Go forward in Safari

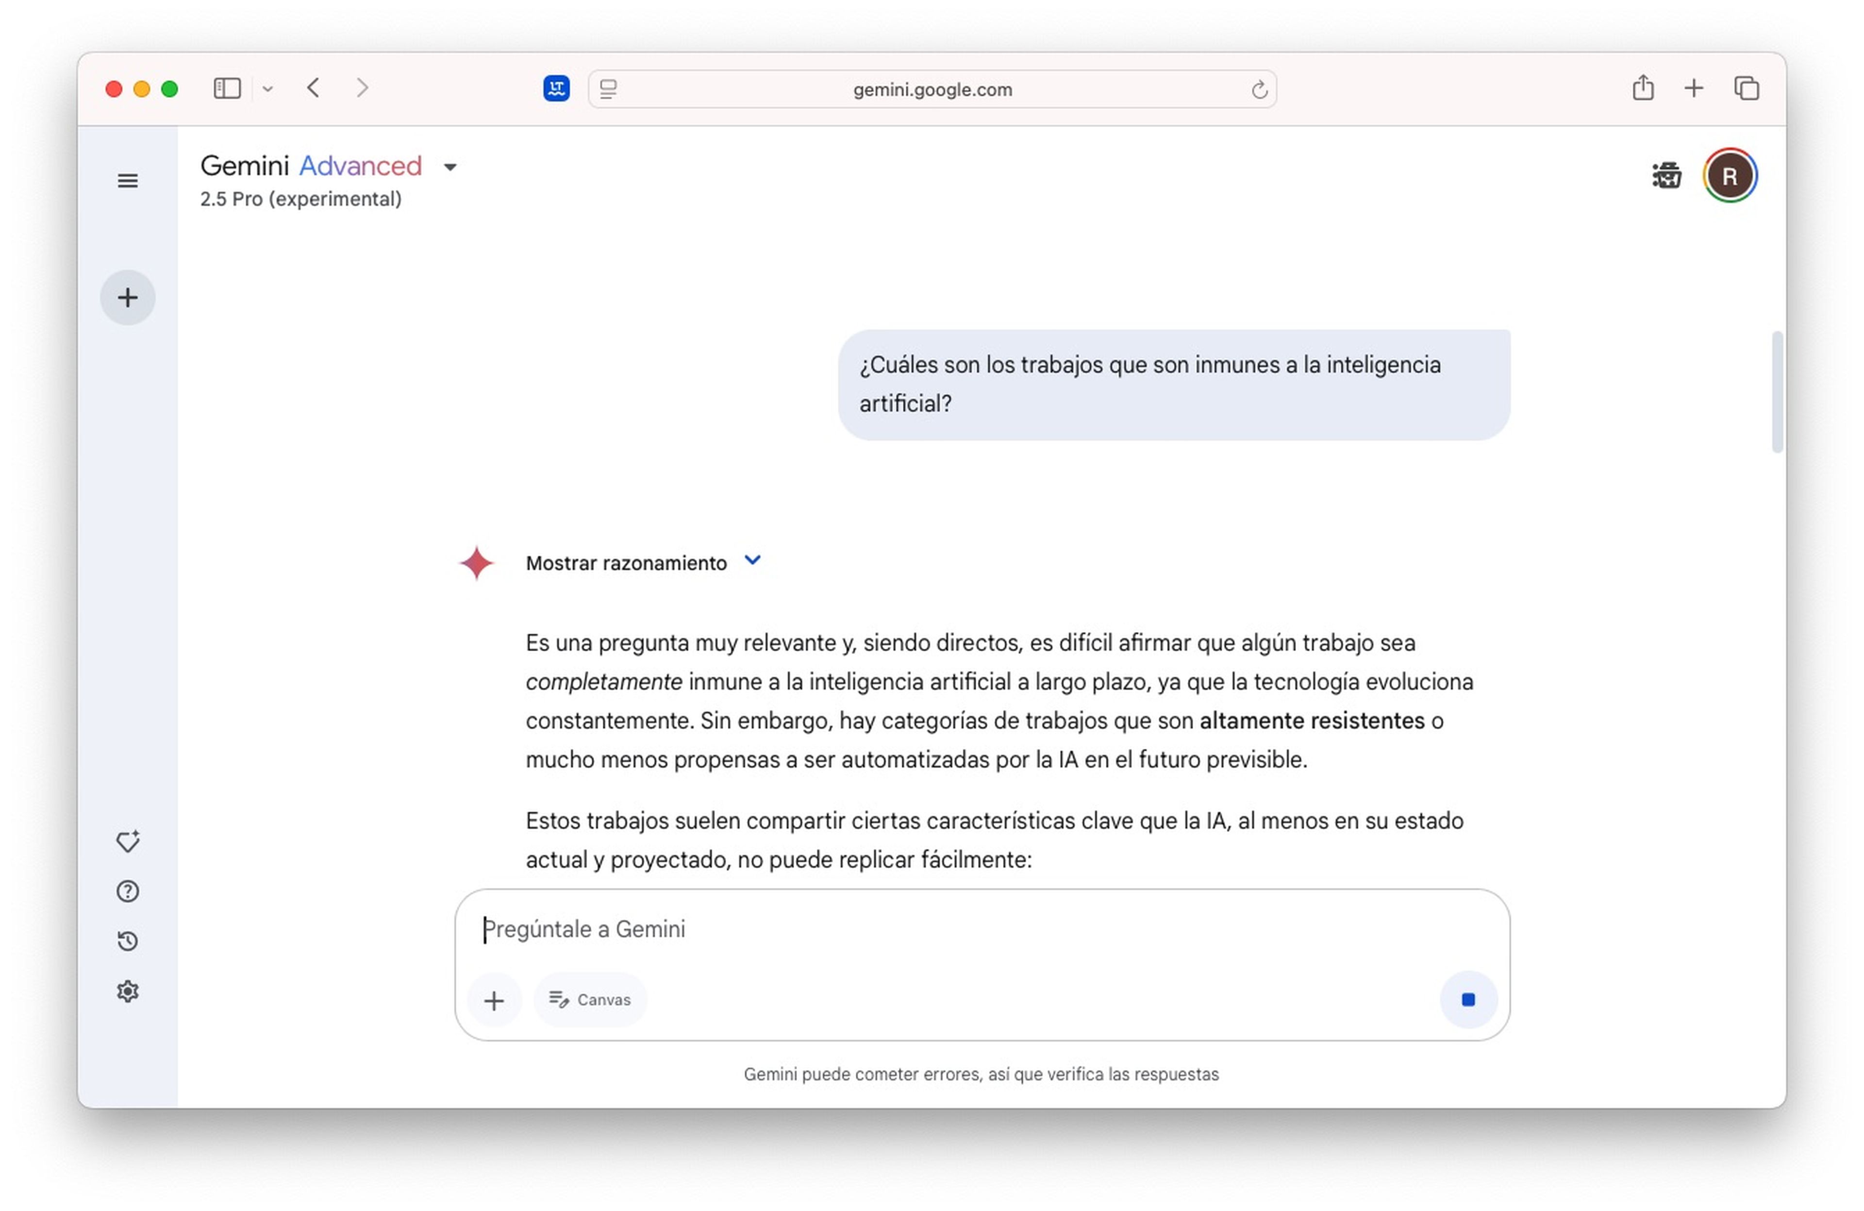362,88
